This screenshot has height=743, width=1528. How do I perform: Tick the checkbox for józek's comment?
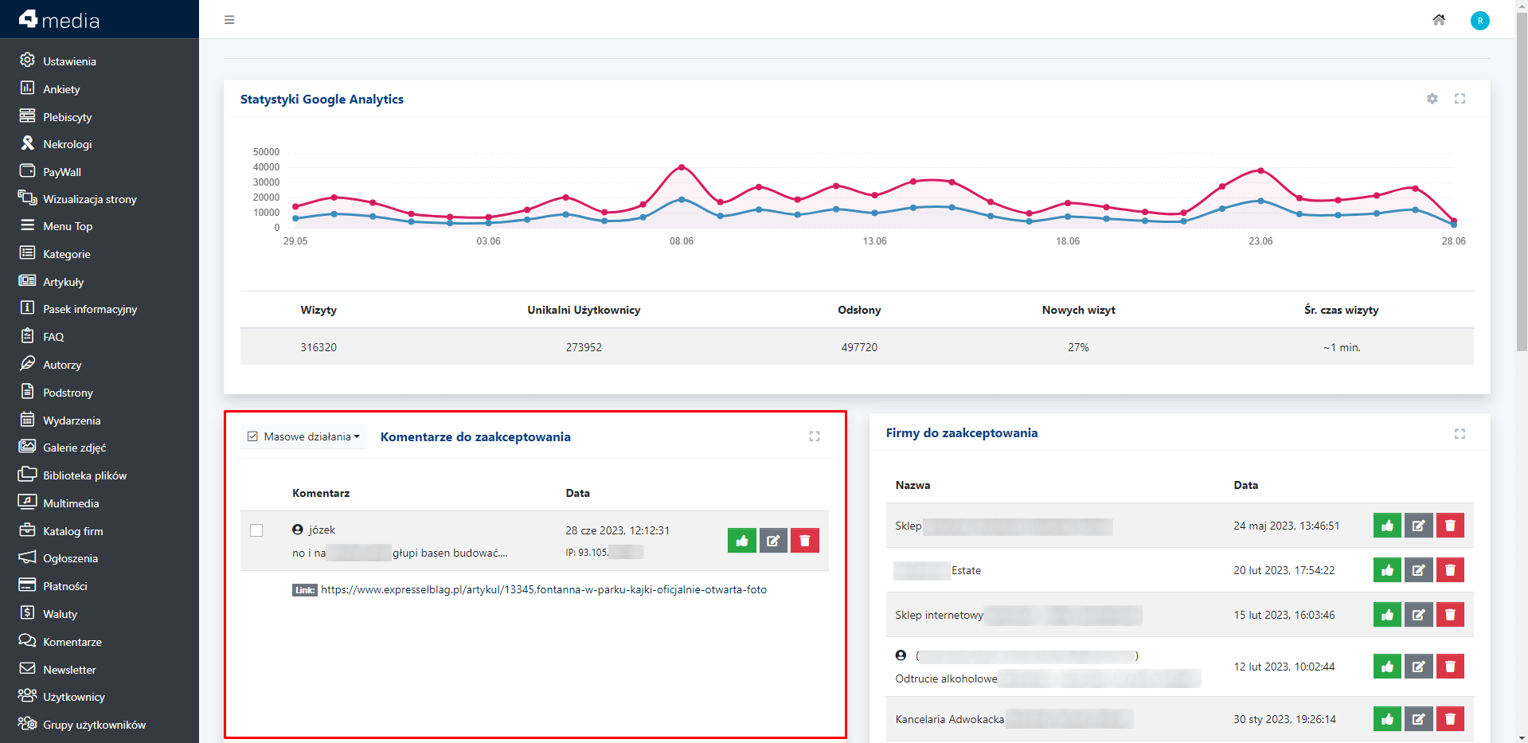point(256,530)
